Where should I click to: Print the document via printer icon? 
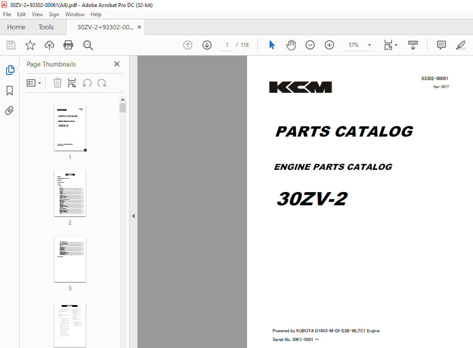68,45
